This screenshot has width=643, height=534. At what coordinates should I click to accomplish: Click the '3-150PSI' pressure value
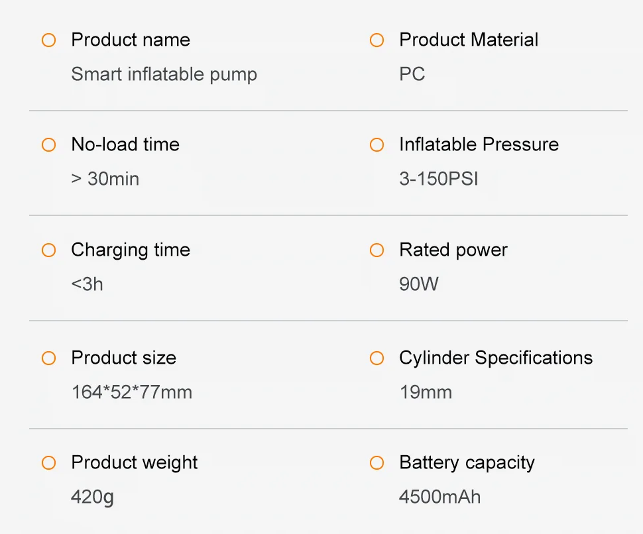click(x=438, y=179)
